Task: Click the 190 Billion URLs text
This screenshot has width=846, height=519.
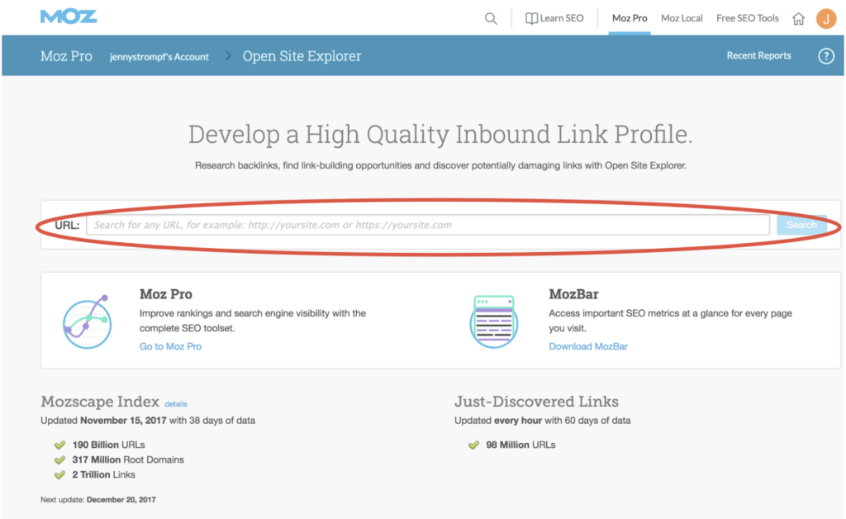Action: (x=108, y=445)
